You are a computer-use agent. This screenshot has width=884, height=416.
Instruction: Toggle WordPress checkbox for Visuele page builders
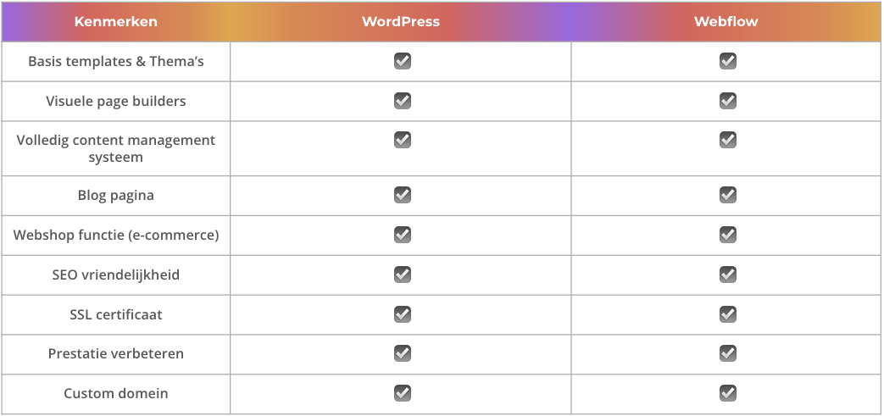[402, 100]
